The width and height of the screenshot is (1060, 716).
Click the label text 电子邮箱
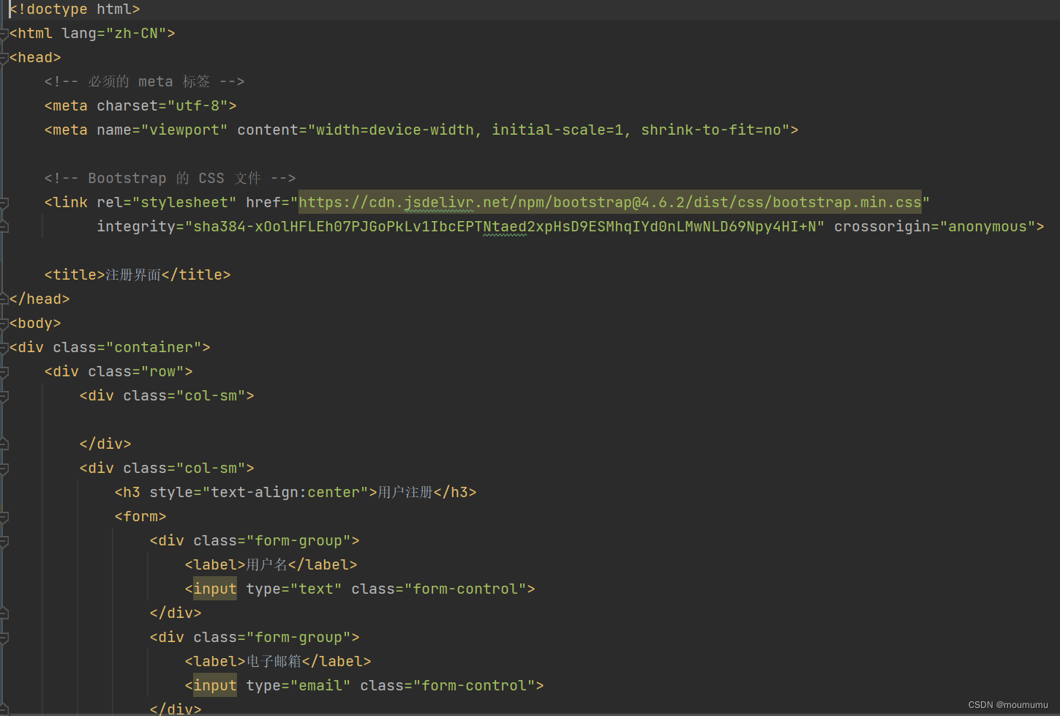click(274, 662)
